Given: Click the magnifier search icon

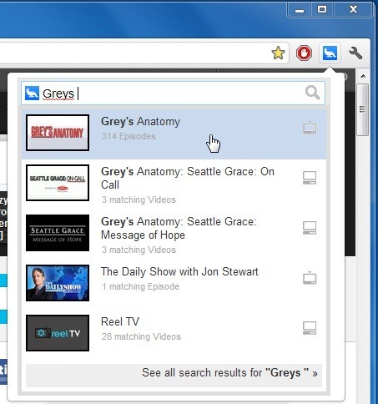Looking at the screenshot, I should [x=312, y=93].
